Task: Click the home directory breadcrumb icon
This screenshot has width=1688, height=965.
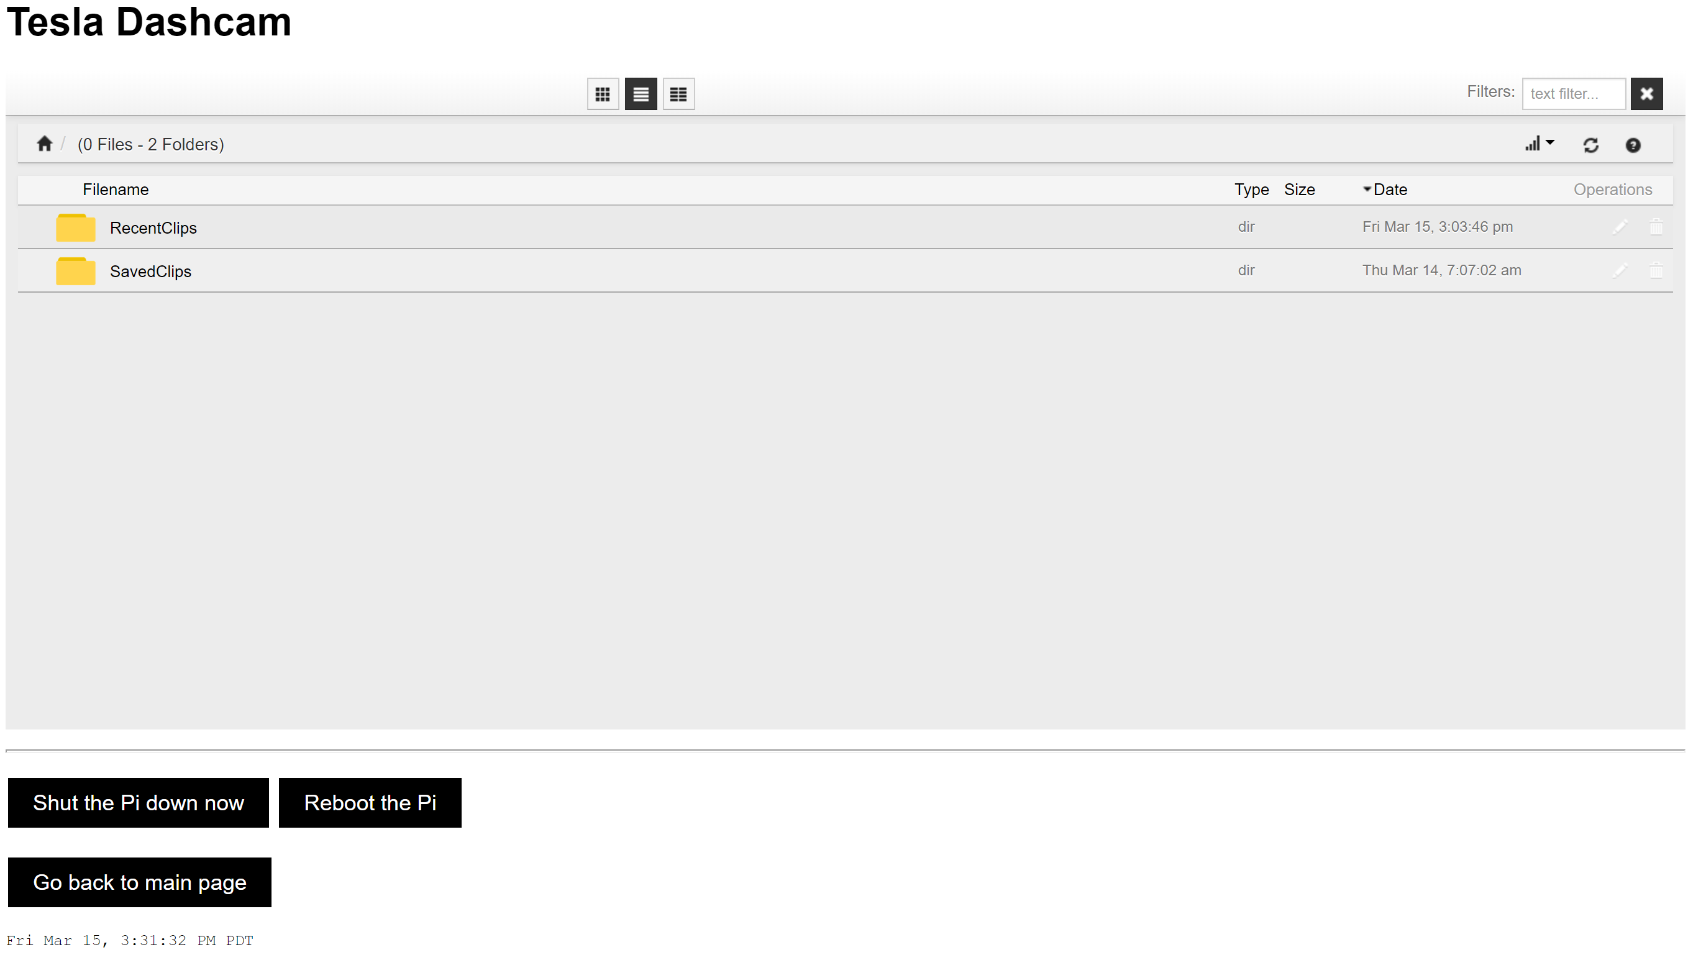Action: pyautogui.click(x=44, y=143)
